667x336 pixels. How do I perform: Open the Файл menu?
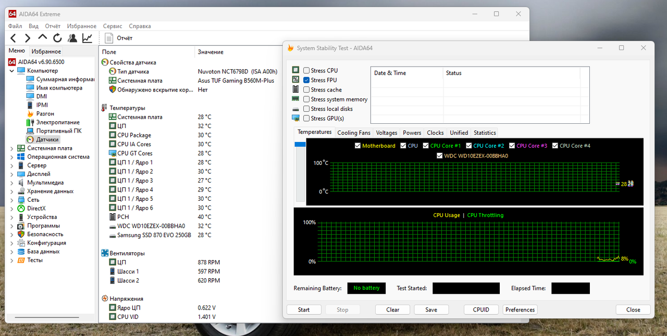tap(15, 26)
